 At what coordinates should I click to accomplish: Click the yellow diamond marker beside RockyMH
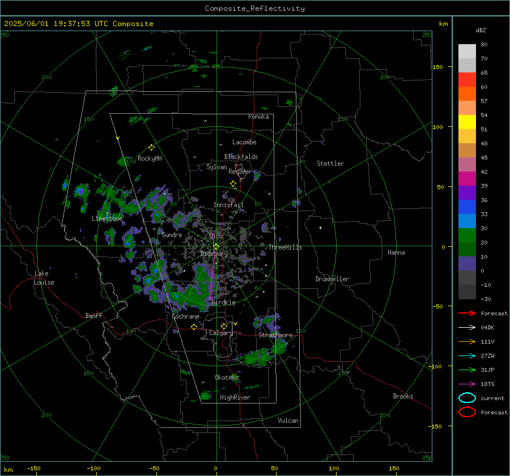click(151, 148)
